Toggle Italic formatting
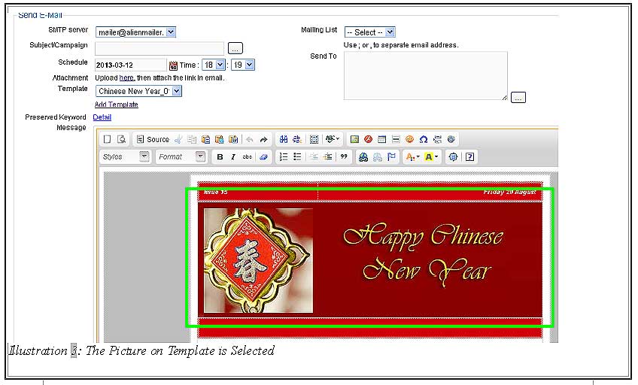The image size is (638, 385). pos(233,157)
